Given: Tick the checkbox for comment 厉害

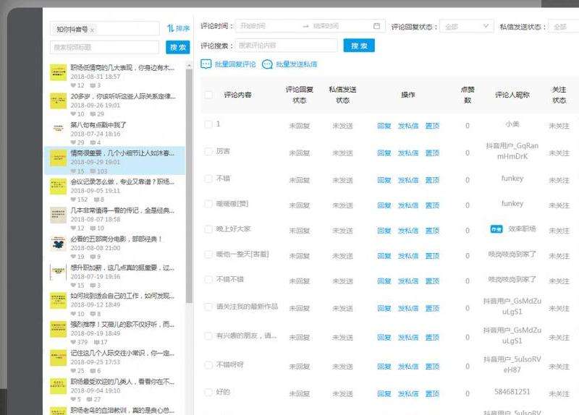Looking at the screenshot, I should 208,152.
